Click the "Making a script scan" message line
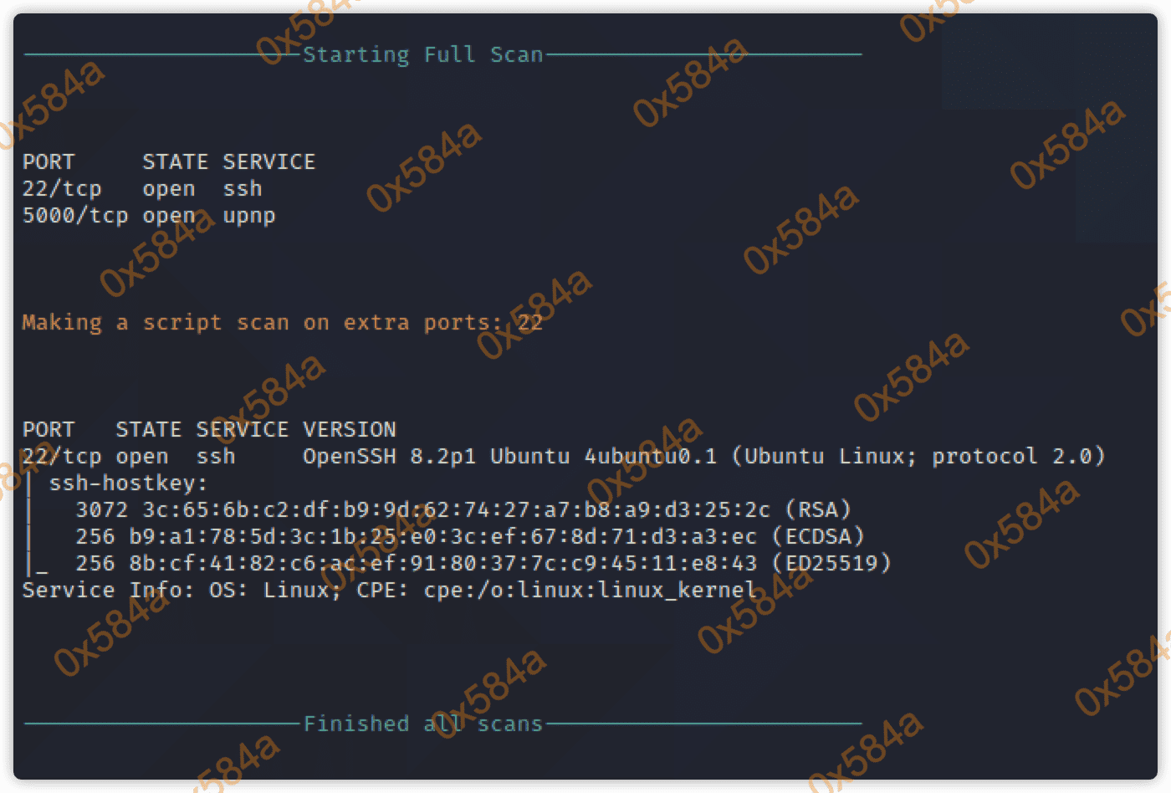Image resolution: width=1171 pixels, height=793 pixels. click(282, 323)
